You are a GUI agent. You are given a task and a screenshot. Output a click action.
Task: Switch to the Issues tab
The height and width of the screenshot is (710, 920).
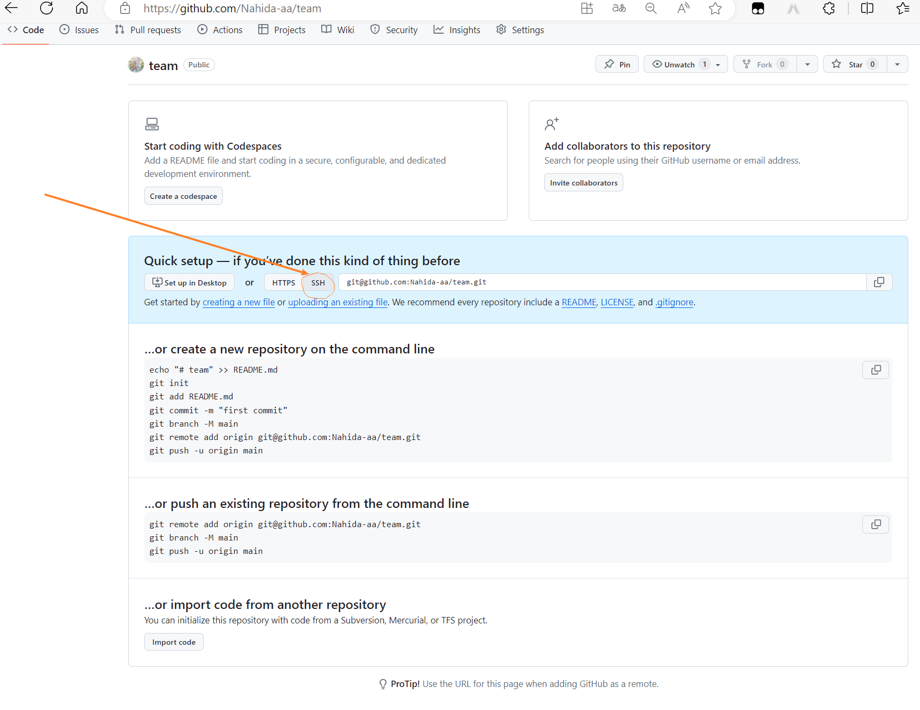pos(79,30)
